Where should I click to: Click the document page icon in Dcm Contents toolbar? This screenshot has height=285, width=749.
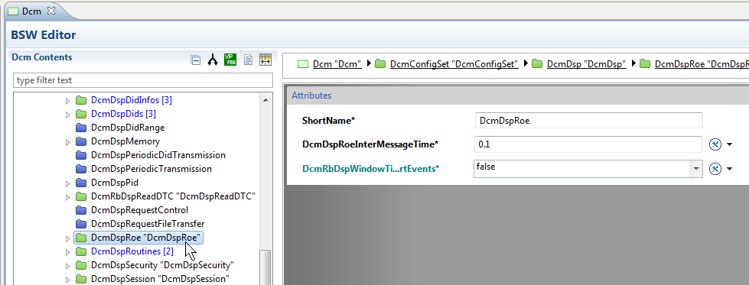pos(248,60)
